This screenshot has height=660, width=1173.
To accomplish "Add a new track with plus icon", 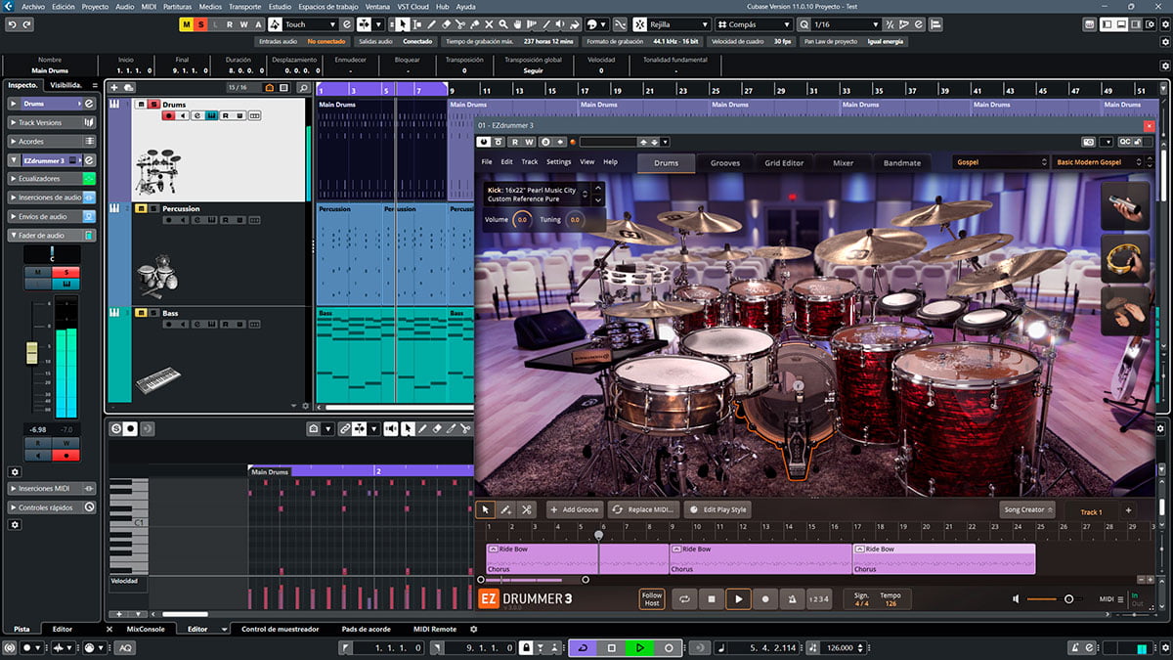I will click(115, 88).
